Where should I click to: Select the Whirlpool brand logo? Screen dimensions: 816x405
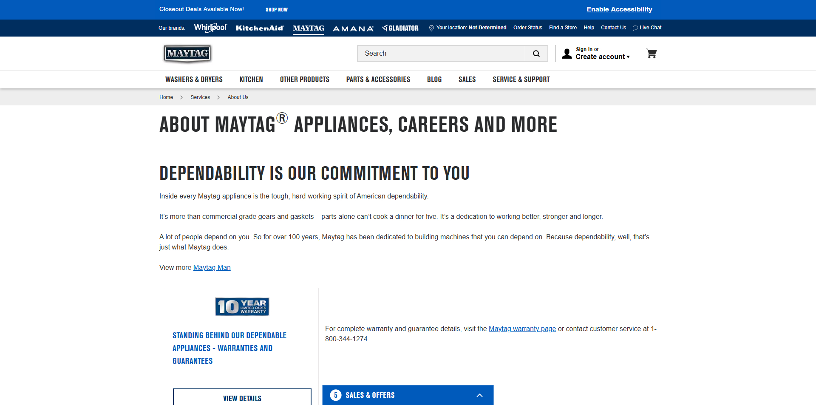(210, 27)
